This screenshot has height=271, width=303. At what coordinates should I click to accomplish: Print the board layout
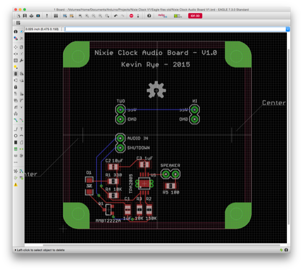click(31, 16)
